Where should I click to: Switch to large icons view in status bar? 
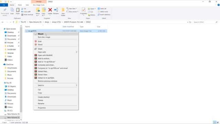(x=218, y=122)
